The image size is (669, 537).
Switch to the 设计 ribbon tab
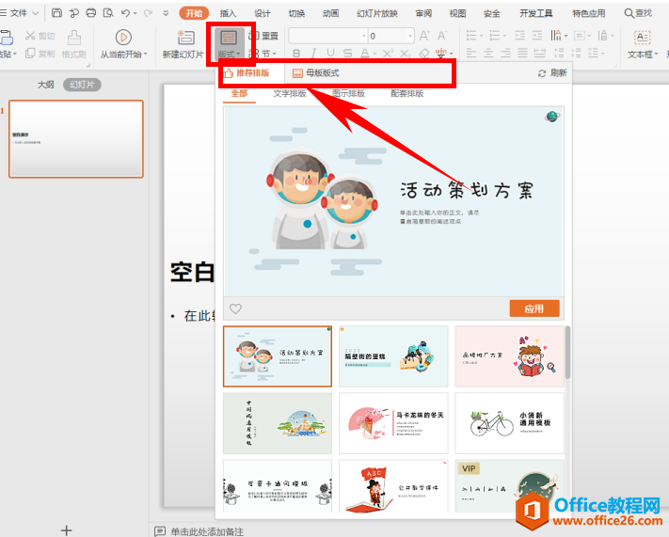click(262, 13)
